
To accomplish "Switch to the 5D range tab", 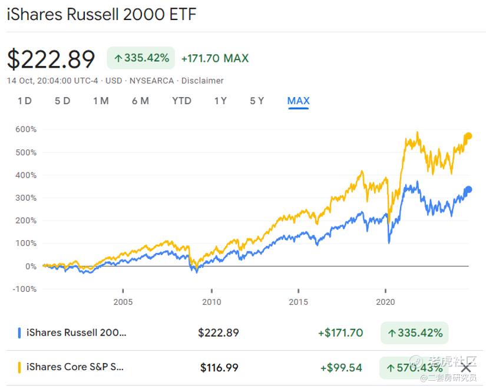I will pos(62,101).
